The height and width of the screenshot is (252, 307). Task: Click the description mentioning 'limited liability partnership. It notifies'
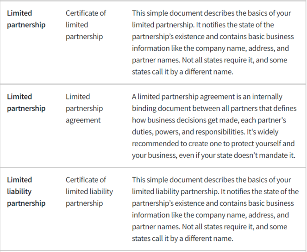[x=215, y=209]
